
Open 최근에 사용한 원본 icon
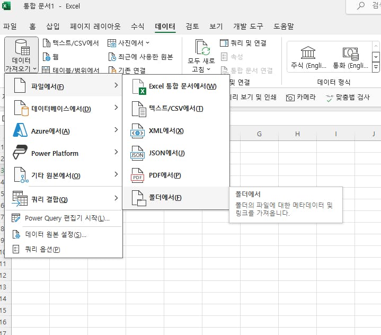point(112,57)
